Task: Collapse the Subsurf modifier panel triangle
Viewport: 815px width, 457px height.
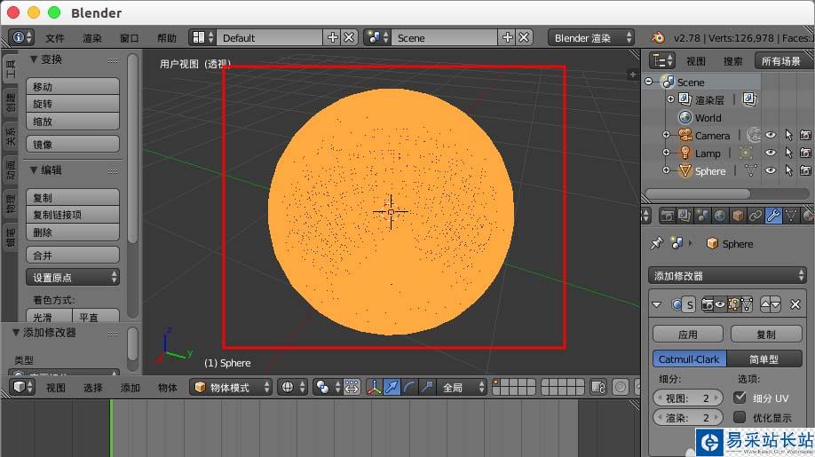Action: coord(656,305)
